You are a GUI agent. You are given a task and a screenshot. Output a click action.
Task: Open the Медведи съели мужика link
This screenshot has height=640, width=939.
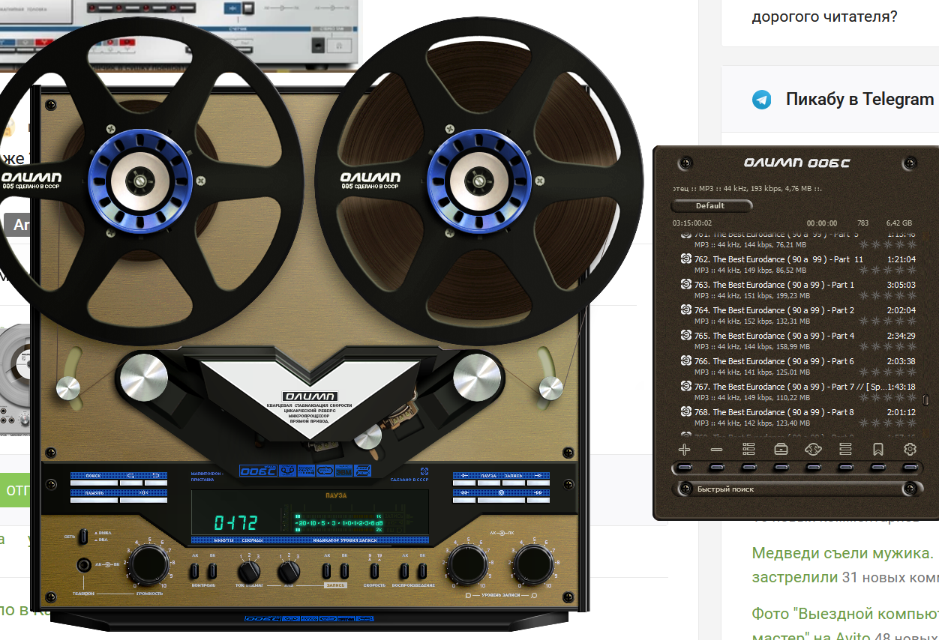tap(842, 554)
